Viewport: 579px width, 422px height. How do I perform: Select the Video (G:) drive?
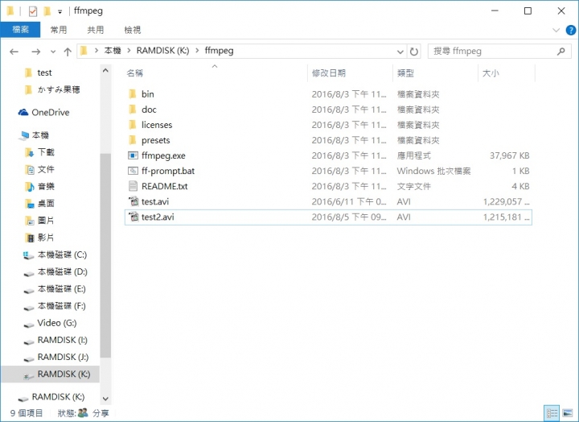coord(57,323)
